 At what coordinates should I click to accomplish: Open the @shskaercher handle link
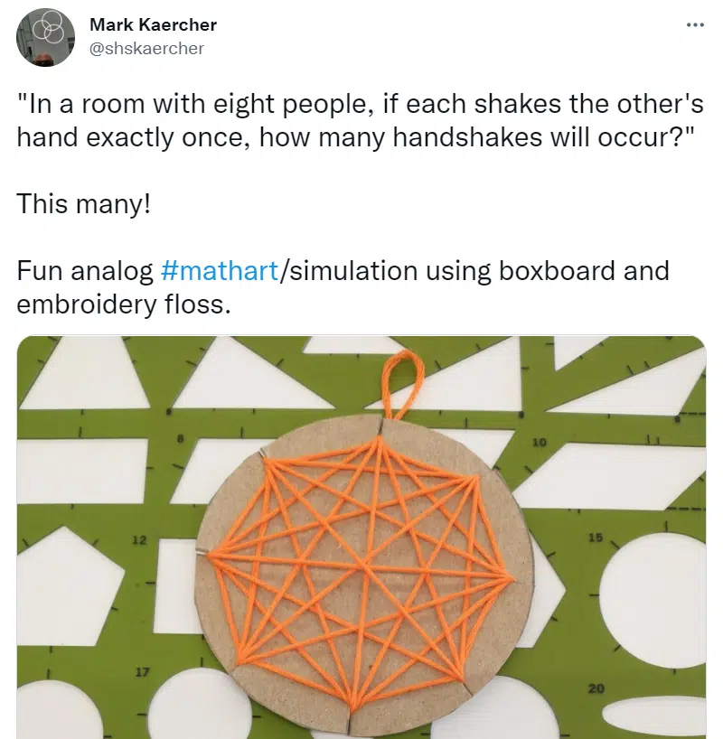(x=146, y=48)
